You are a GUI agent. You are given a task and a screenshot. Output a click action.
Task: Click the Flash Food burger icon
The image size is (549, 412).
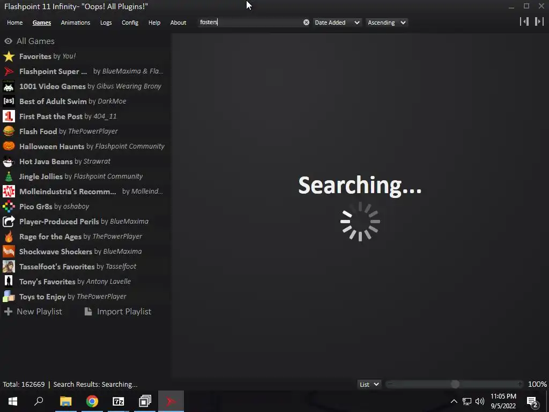(x=9, y=131)
